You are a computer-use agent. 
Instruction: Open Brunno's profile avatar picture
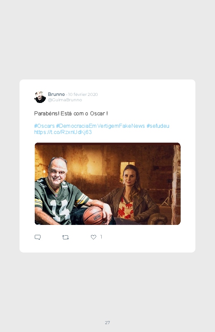[x=40, y=97]
